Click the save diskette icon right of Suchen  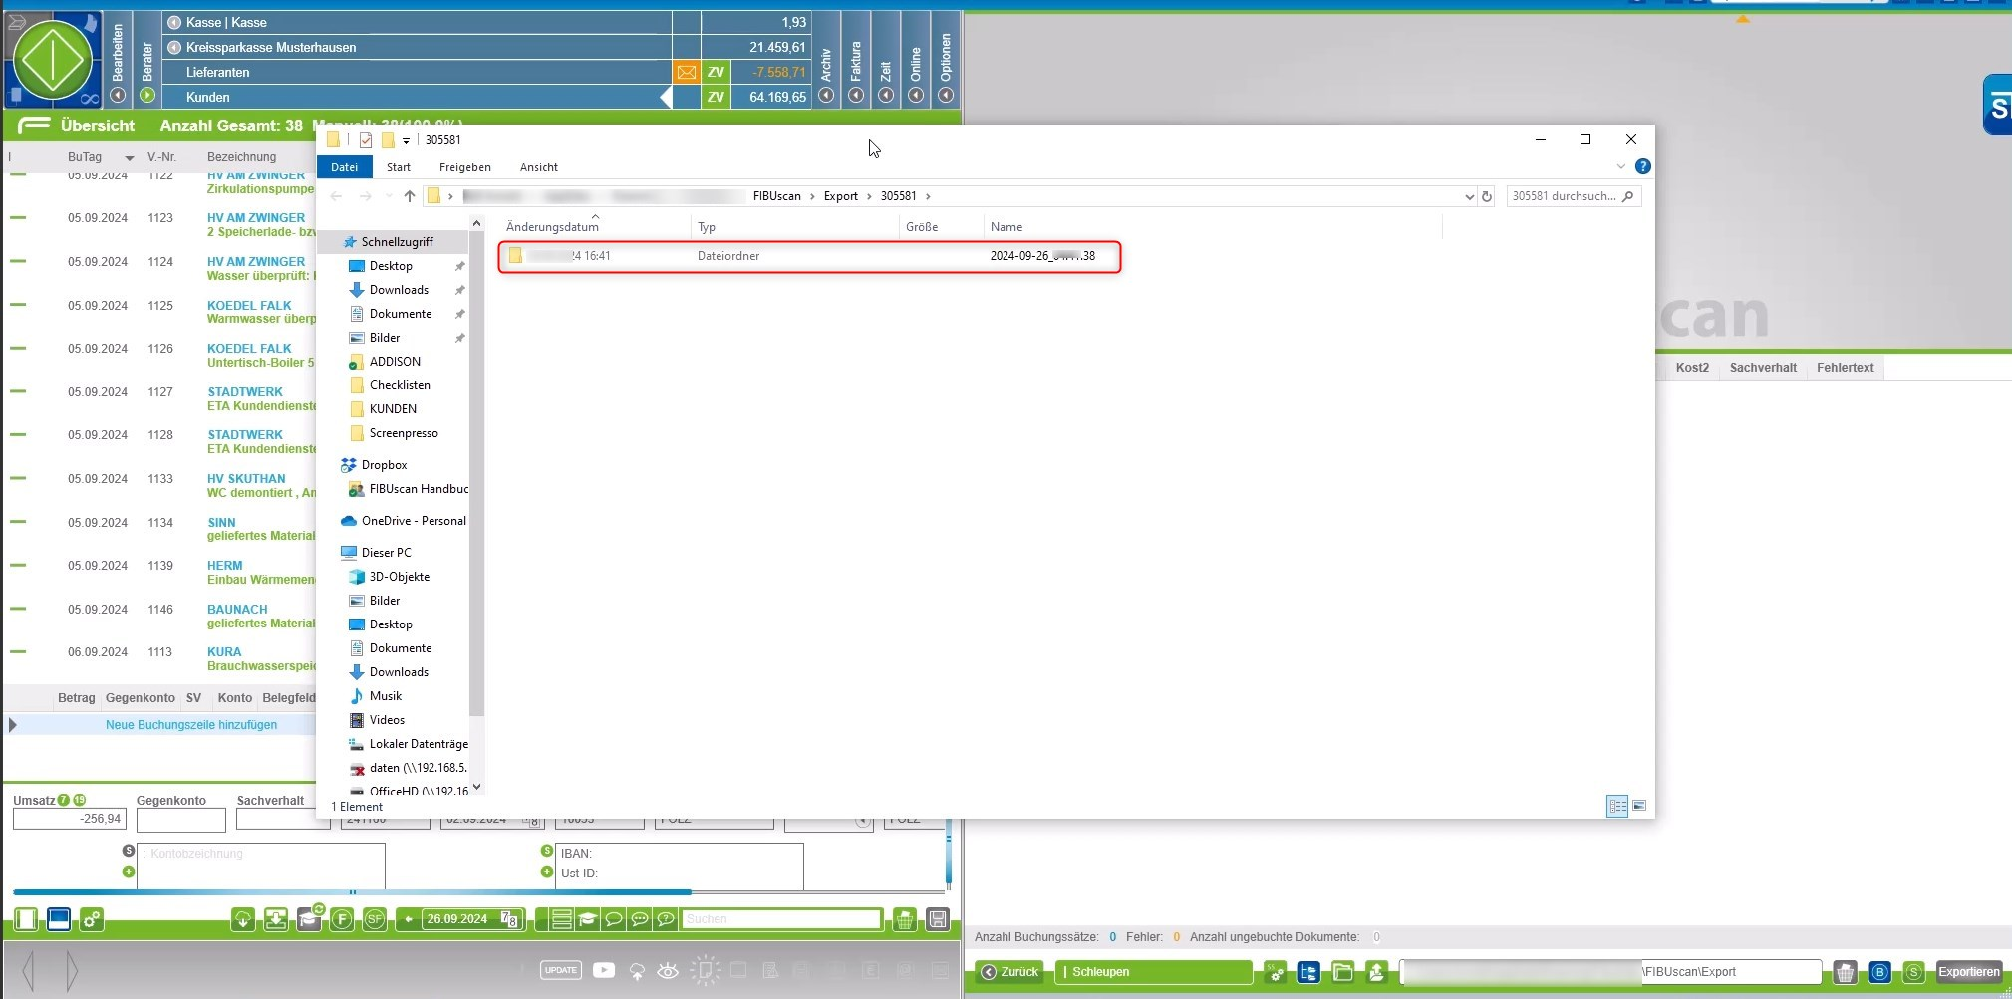pyautogui.click(x=937, y=919)
